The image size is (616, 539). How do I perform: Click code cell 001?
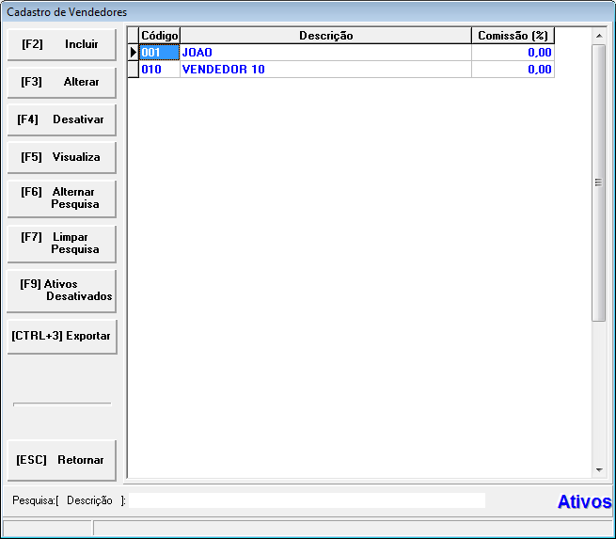[x=159, y=53]
